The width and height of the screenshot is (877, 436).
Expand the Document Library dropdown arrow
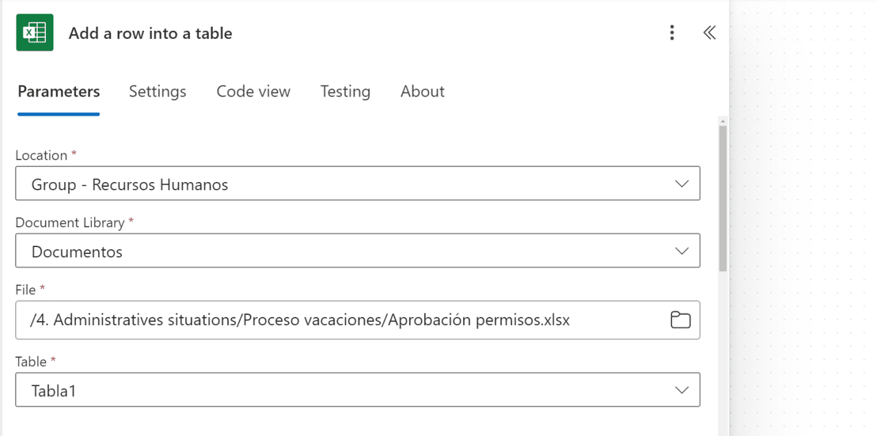[x=682, y=251]
